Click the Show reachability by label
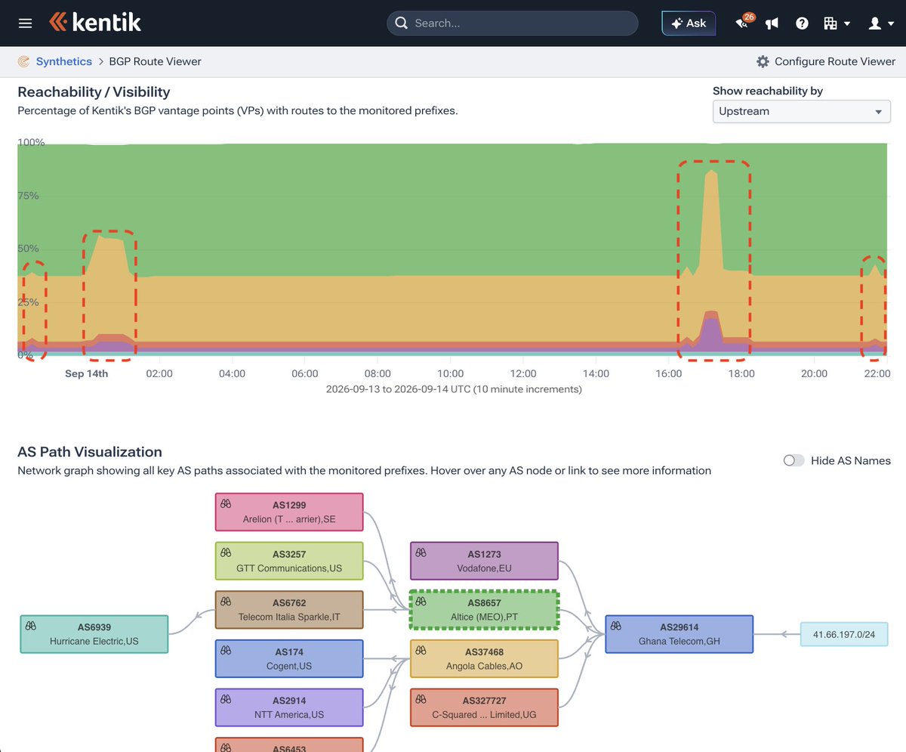The width and height of the screenshot is (906, 752). (768, 91)
